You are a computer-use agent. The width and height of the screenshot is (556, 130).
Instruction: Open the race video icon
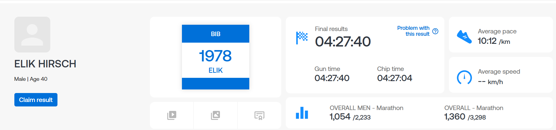[x=172, y=115]
